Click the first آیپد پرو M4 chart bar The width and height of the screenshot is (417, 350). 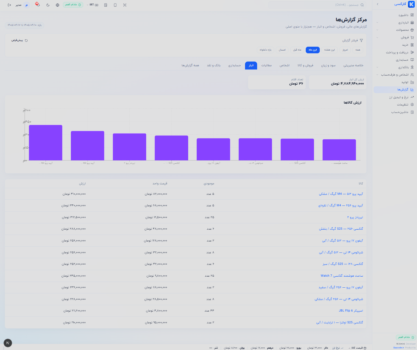tap(46, 143)
